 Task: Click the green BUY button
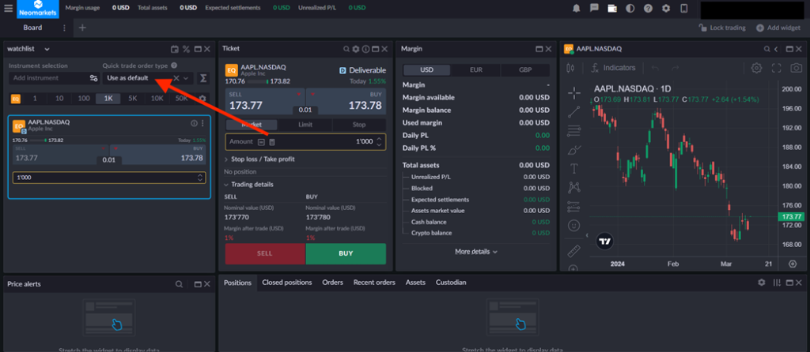[346, 253]
